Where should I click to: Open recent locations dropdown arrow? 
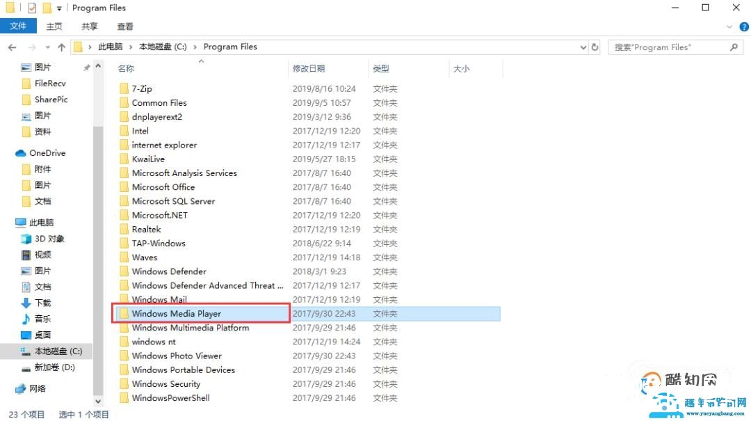[47, 47]
